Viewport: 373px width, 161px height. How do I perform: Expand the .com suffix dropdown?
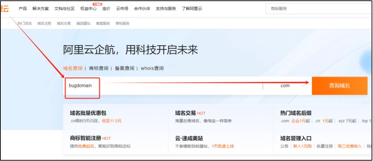click(x=287, y=86)
